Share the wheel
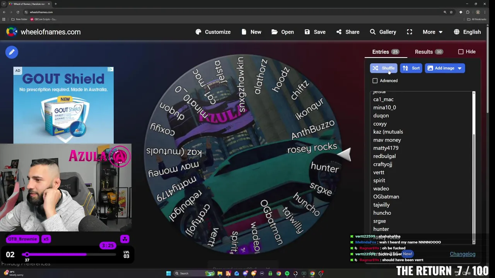 [x=348, y=32]
